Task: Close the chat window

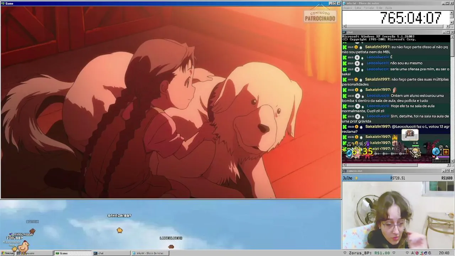Action: [452, 32]
